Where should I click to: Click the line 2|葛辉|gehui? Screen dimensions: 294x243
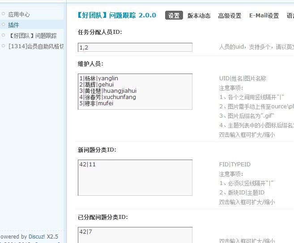(x=97, y=85)
